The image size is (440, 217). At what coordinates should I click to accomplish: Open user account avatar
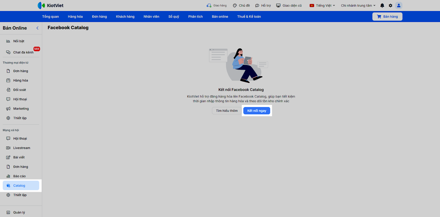point(399,6)
